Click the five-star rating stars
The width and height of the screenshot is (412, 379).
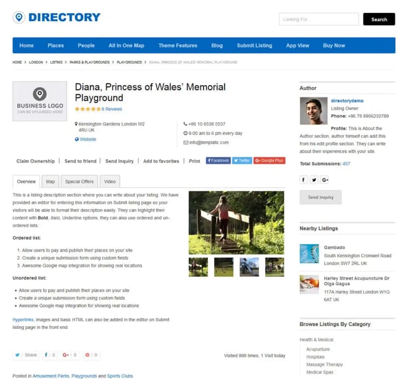pos(88,109)
